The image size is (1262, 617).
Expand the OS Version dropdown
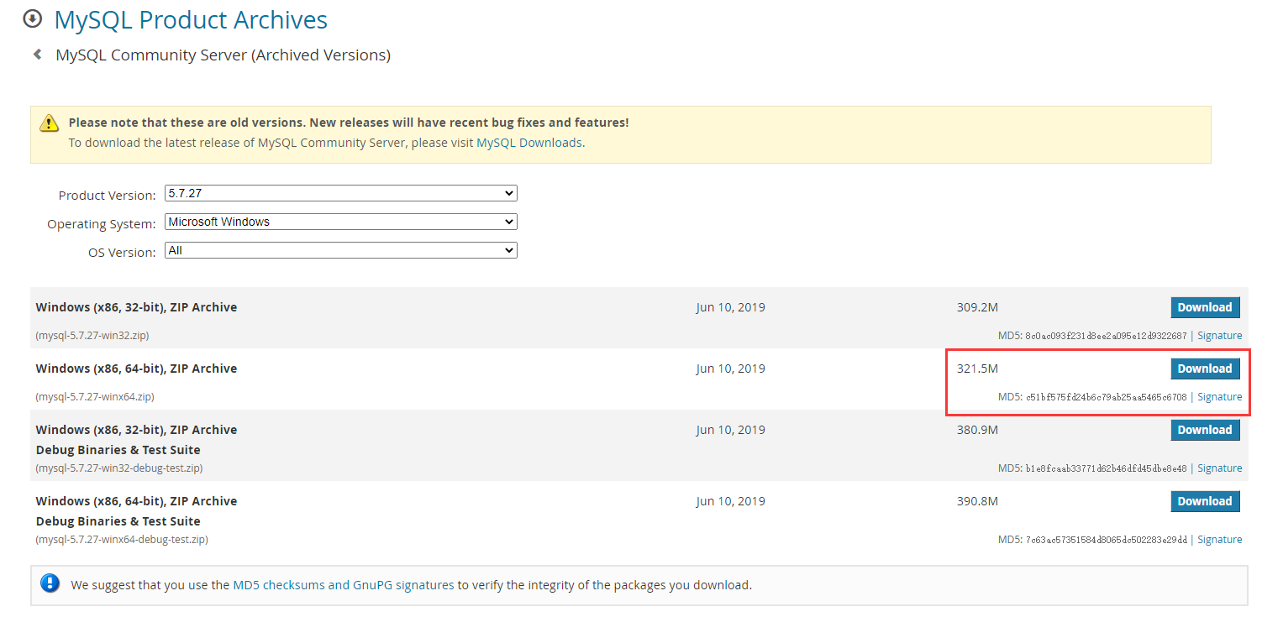point(340,251)
